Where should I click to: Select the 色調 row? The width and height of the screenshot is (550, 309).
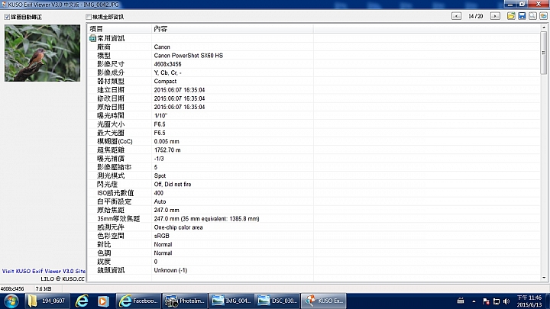(313, 253)
